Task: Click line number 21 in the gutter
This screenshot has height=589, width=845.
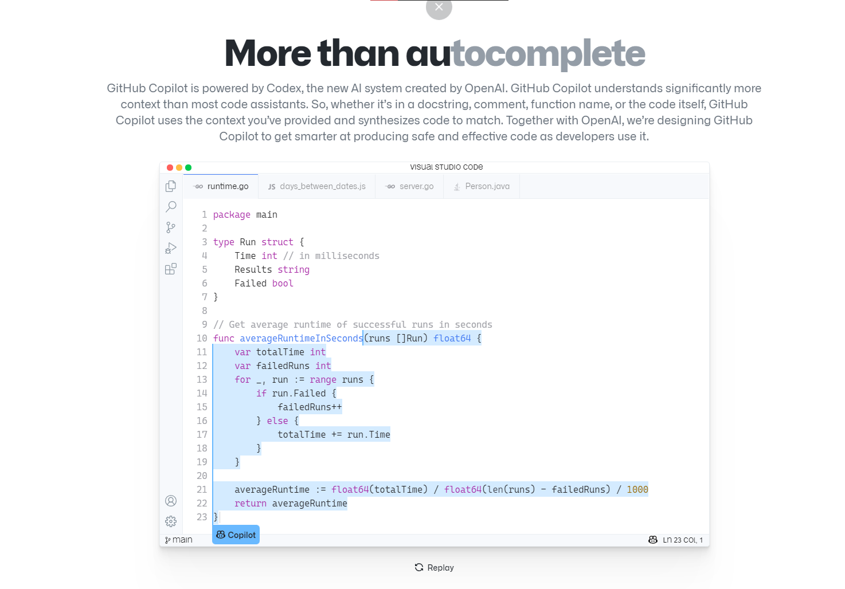Action: pyautogui.click(x=202, y=489)
